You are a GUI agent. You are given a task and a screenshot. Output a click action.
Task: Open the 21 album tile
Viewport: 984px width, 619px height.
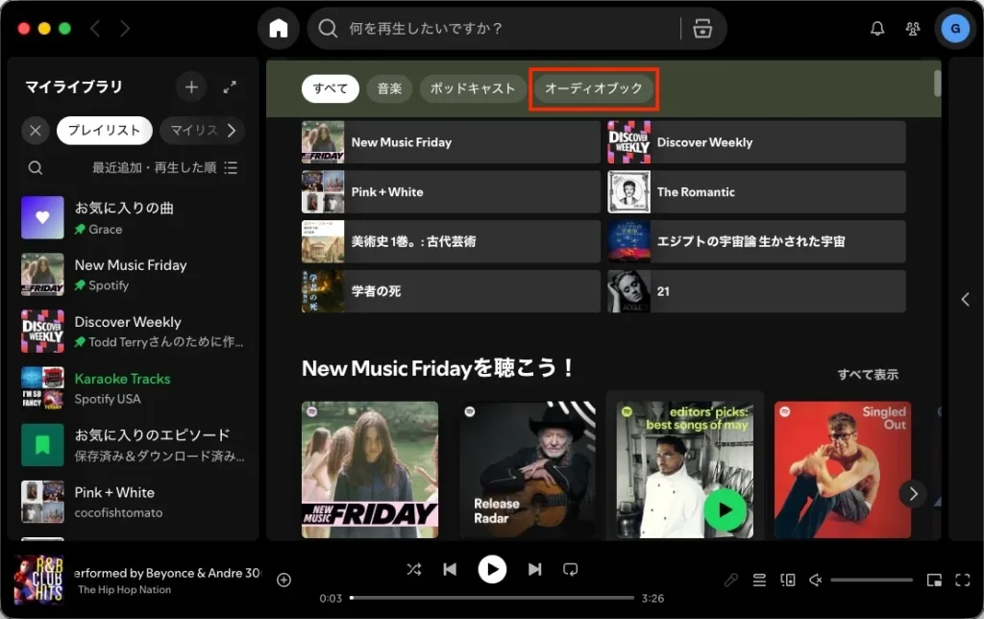[756, 291]
